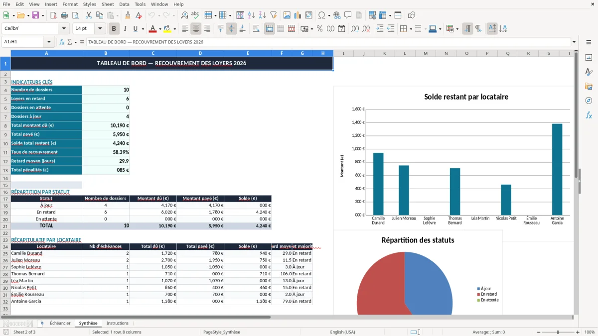This screenshot has width=598, height=336.
Task: Toggle Align Left
Action: tap(185, 29)
